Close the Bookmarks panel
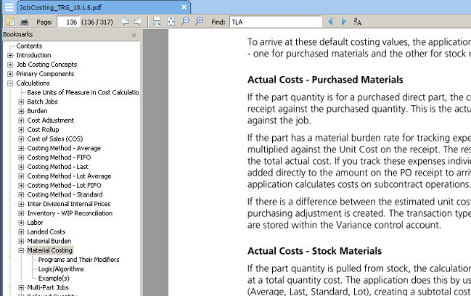471x296 pixels. coord(134,35)
